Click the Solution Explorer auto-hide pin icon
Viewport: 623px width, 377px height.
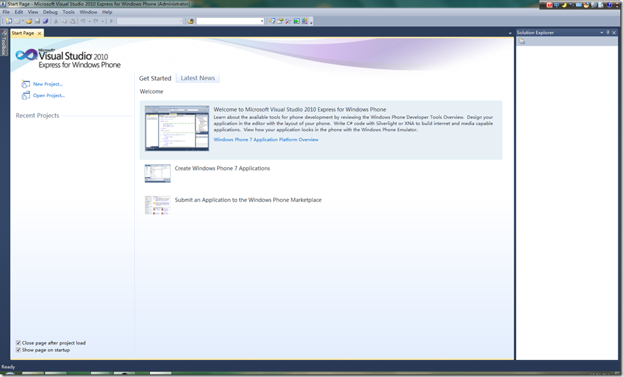coord(607,33)
